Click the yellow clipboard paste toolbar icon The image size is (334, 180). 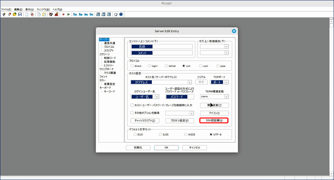(44, 15)
